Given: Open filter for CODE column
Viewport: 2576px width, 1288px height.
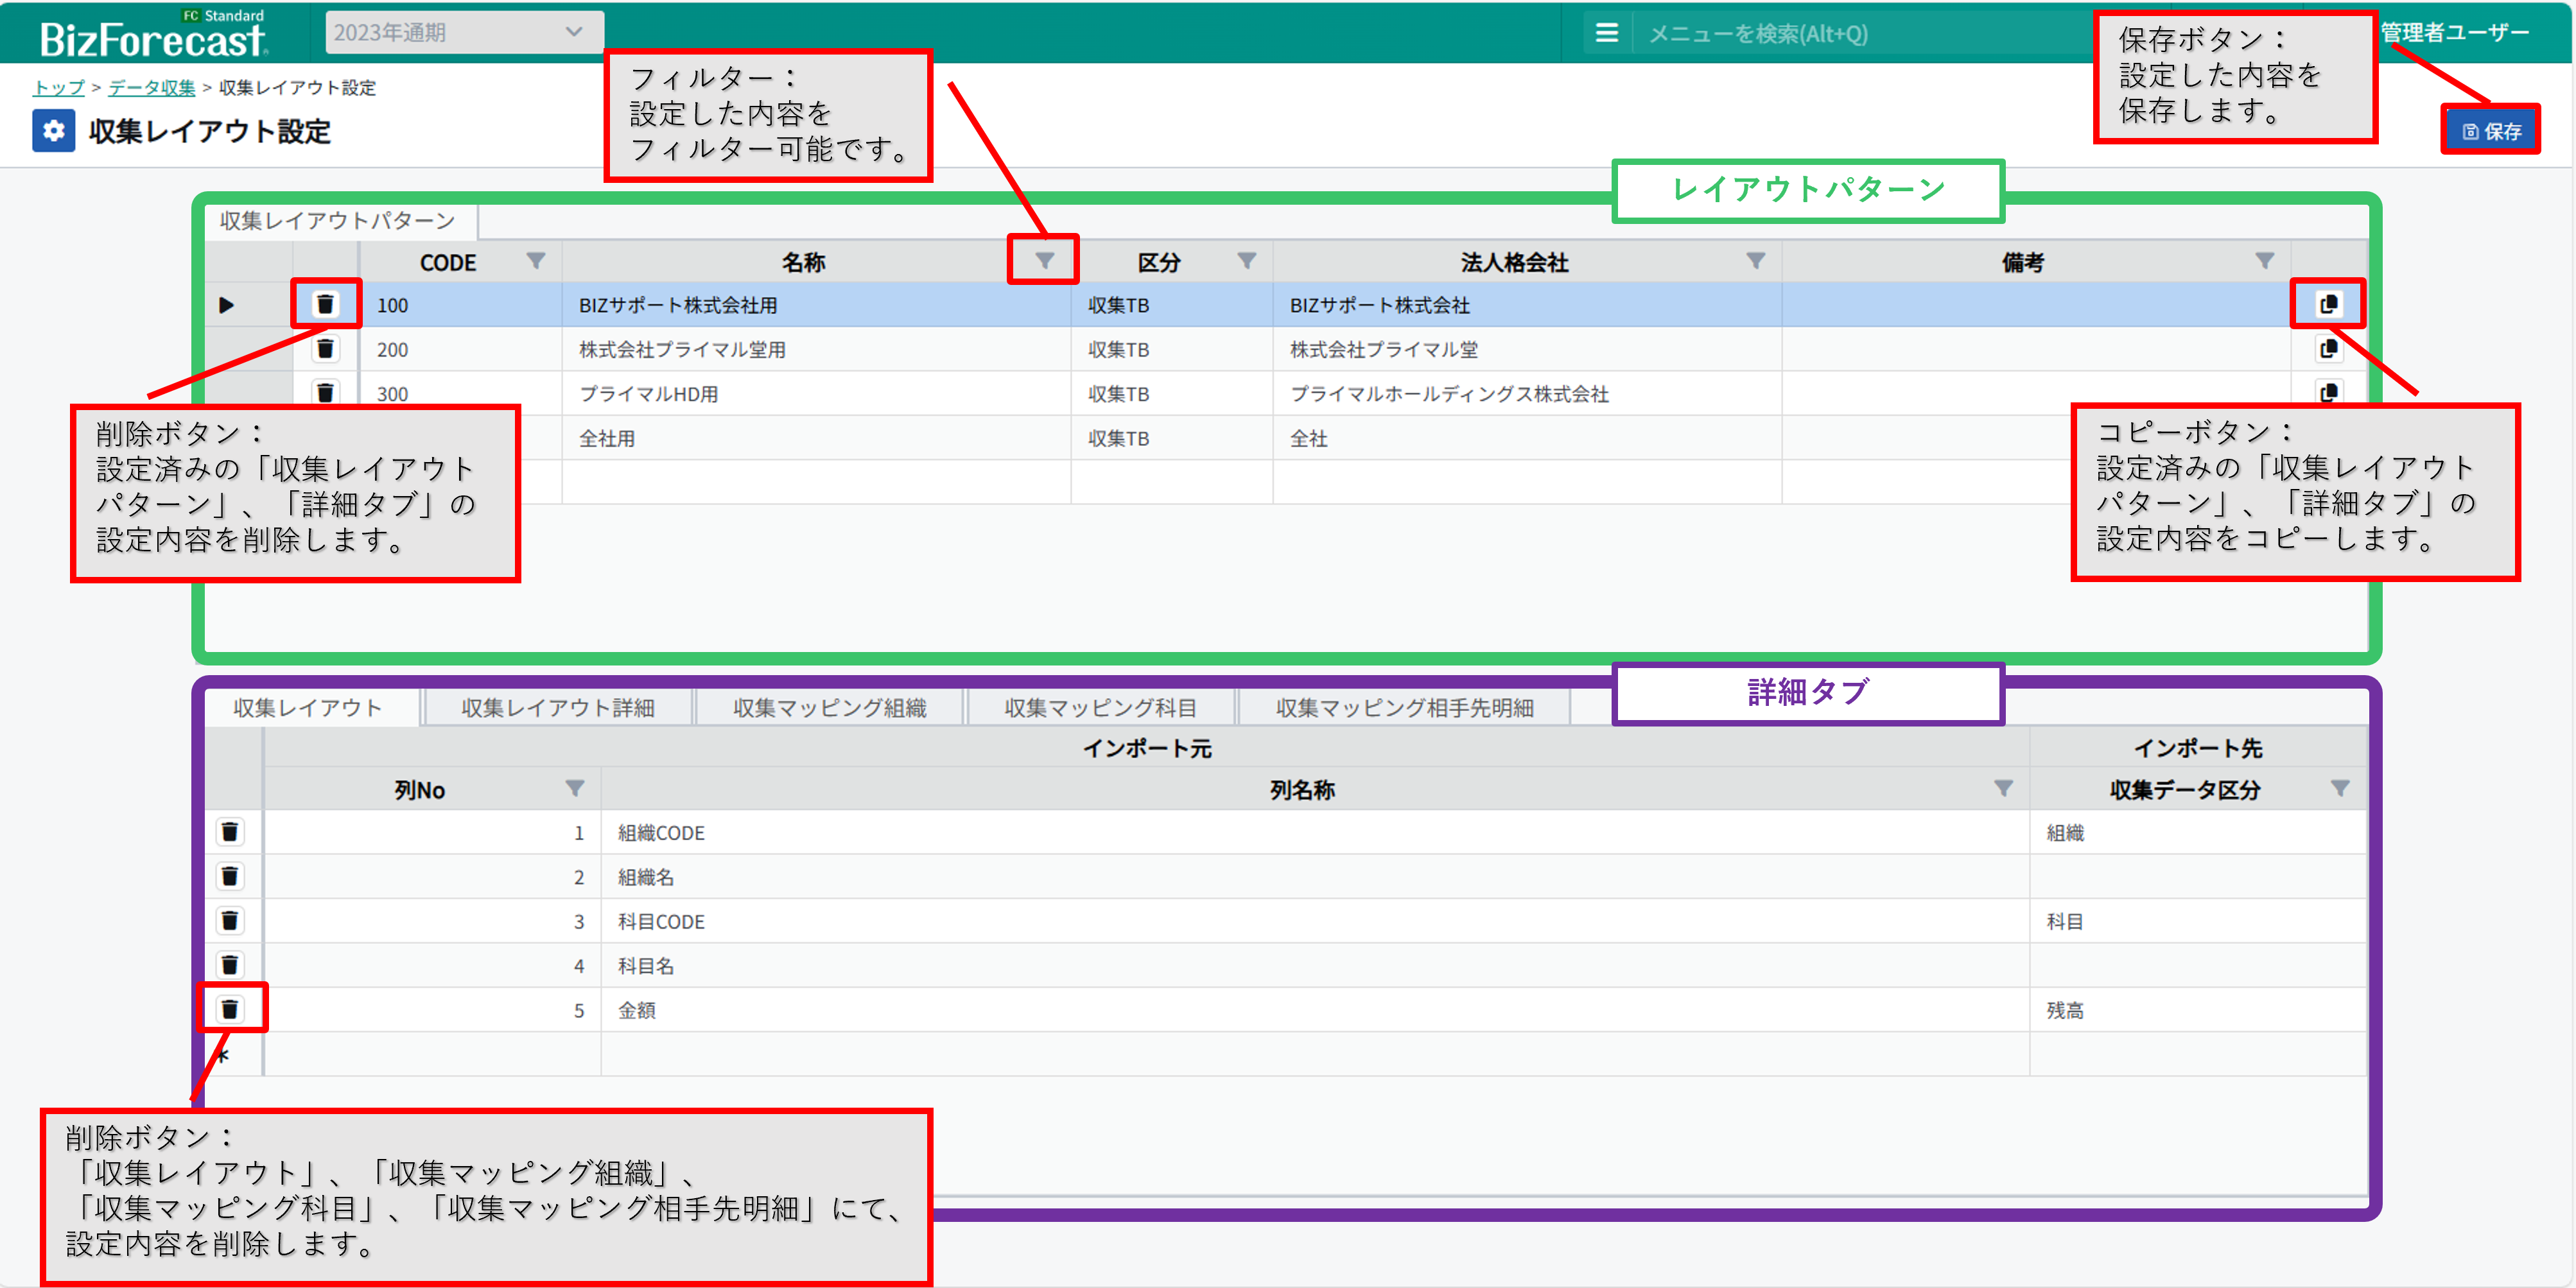Looking at the screenshot, I should point(536,261).
